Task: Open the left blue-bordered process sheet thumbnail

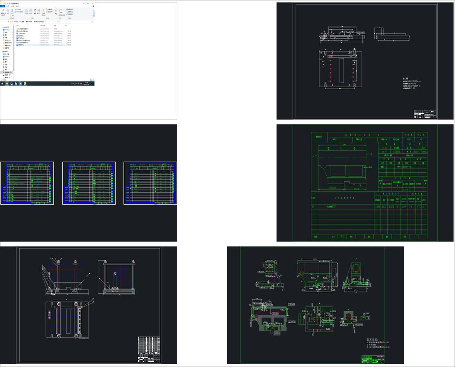Action: click(27, 183)
